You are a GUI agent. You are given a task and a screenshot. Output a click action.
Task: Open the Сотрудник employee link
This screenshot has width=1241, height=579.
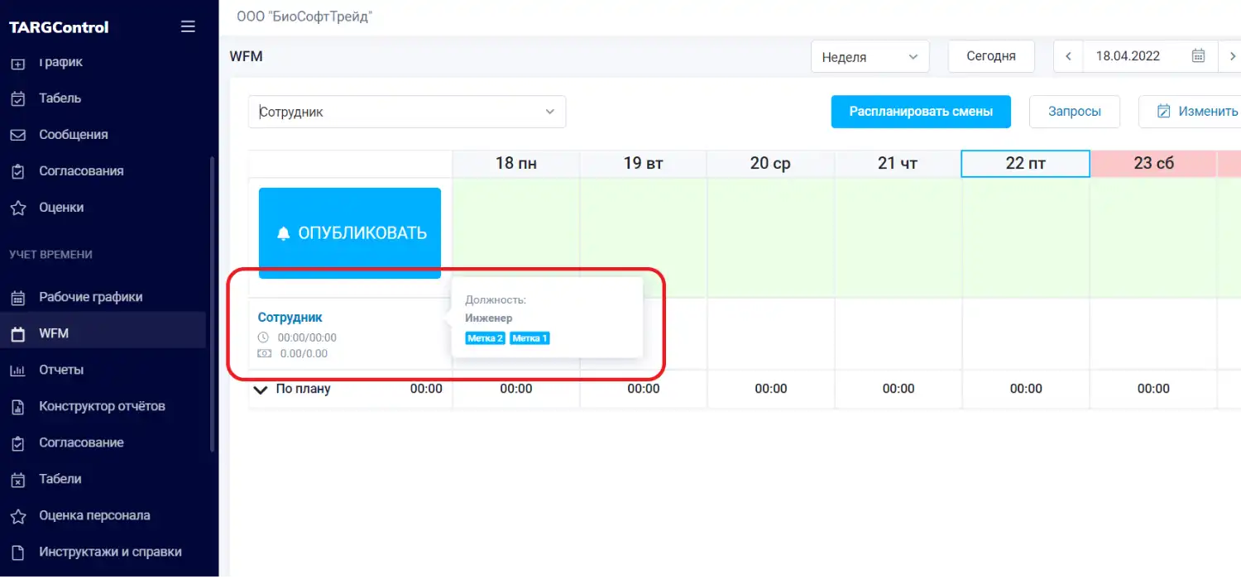290,318
